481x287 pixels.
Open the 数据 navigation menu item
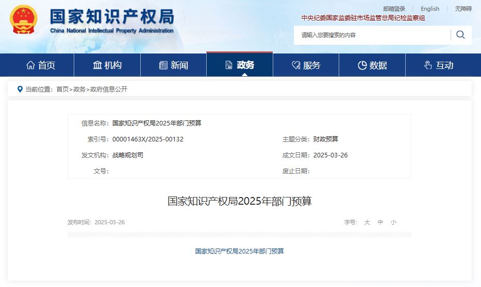pyautogui.click(x=372, y=65)
